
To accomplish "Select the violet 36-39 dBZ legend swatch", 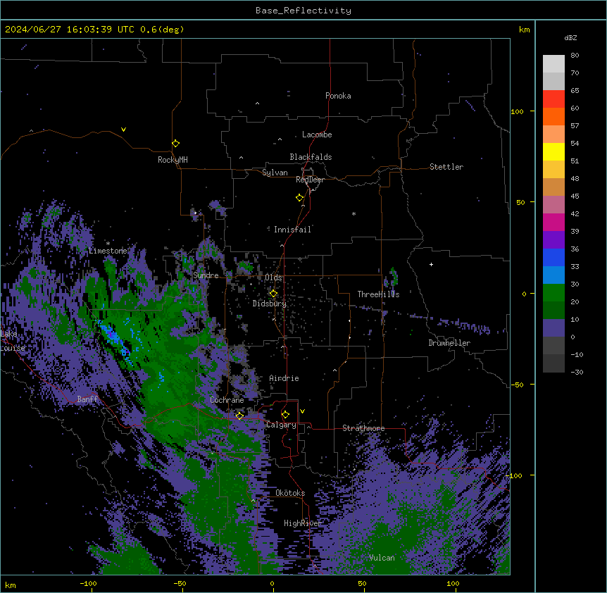I will tap(553, 240).
